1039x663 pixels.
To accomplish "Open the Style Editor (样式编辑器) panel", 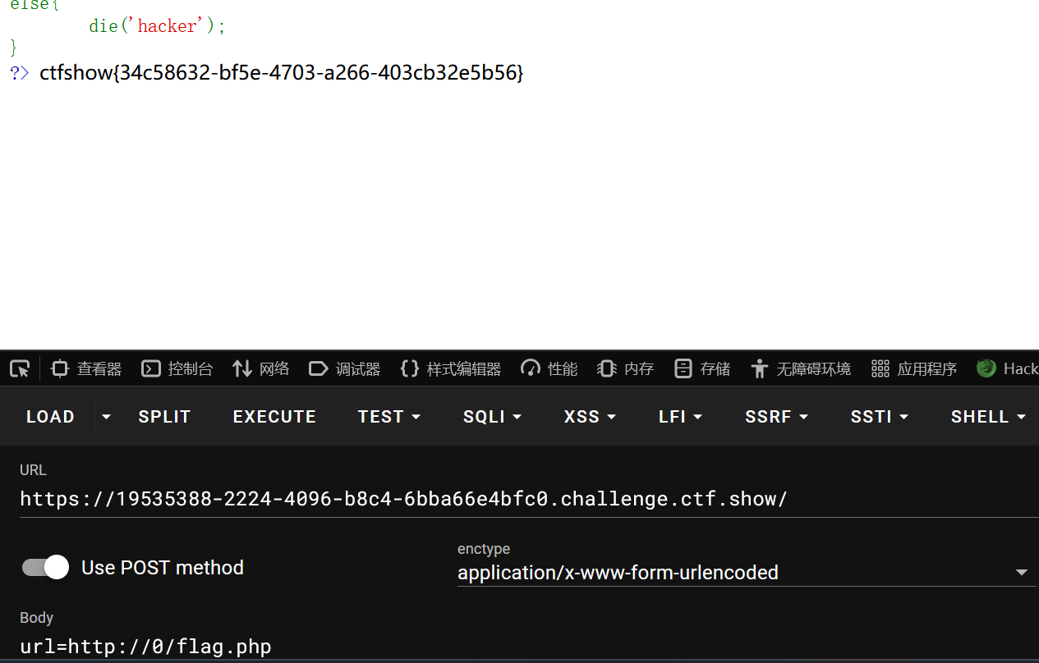I will [x=451, y=369].
